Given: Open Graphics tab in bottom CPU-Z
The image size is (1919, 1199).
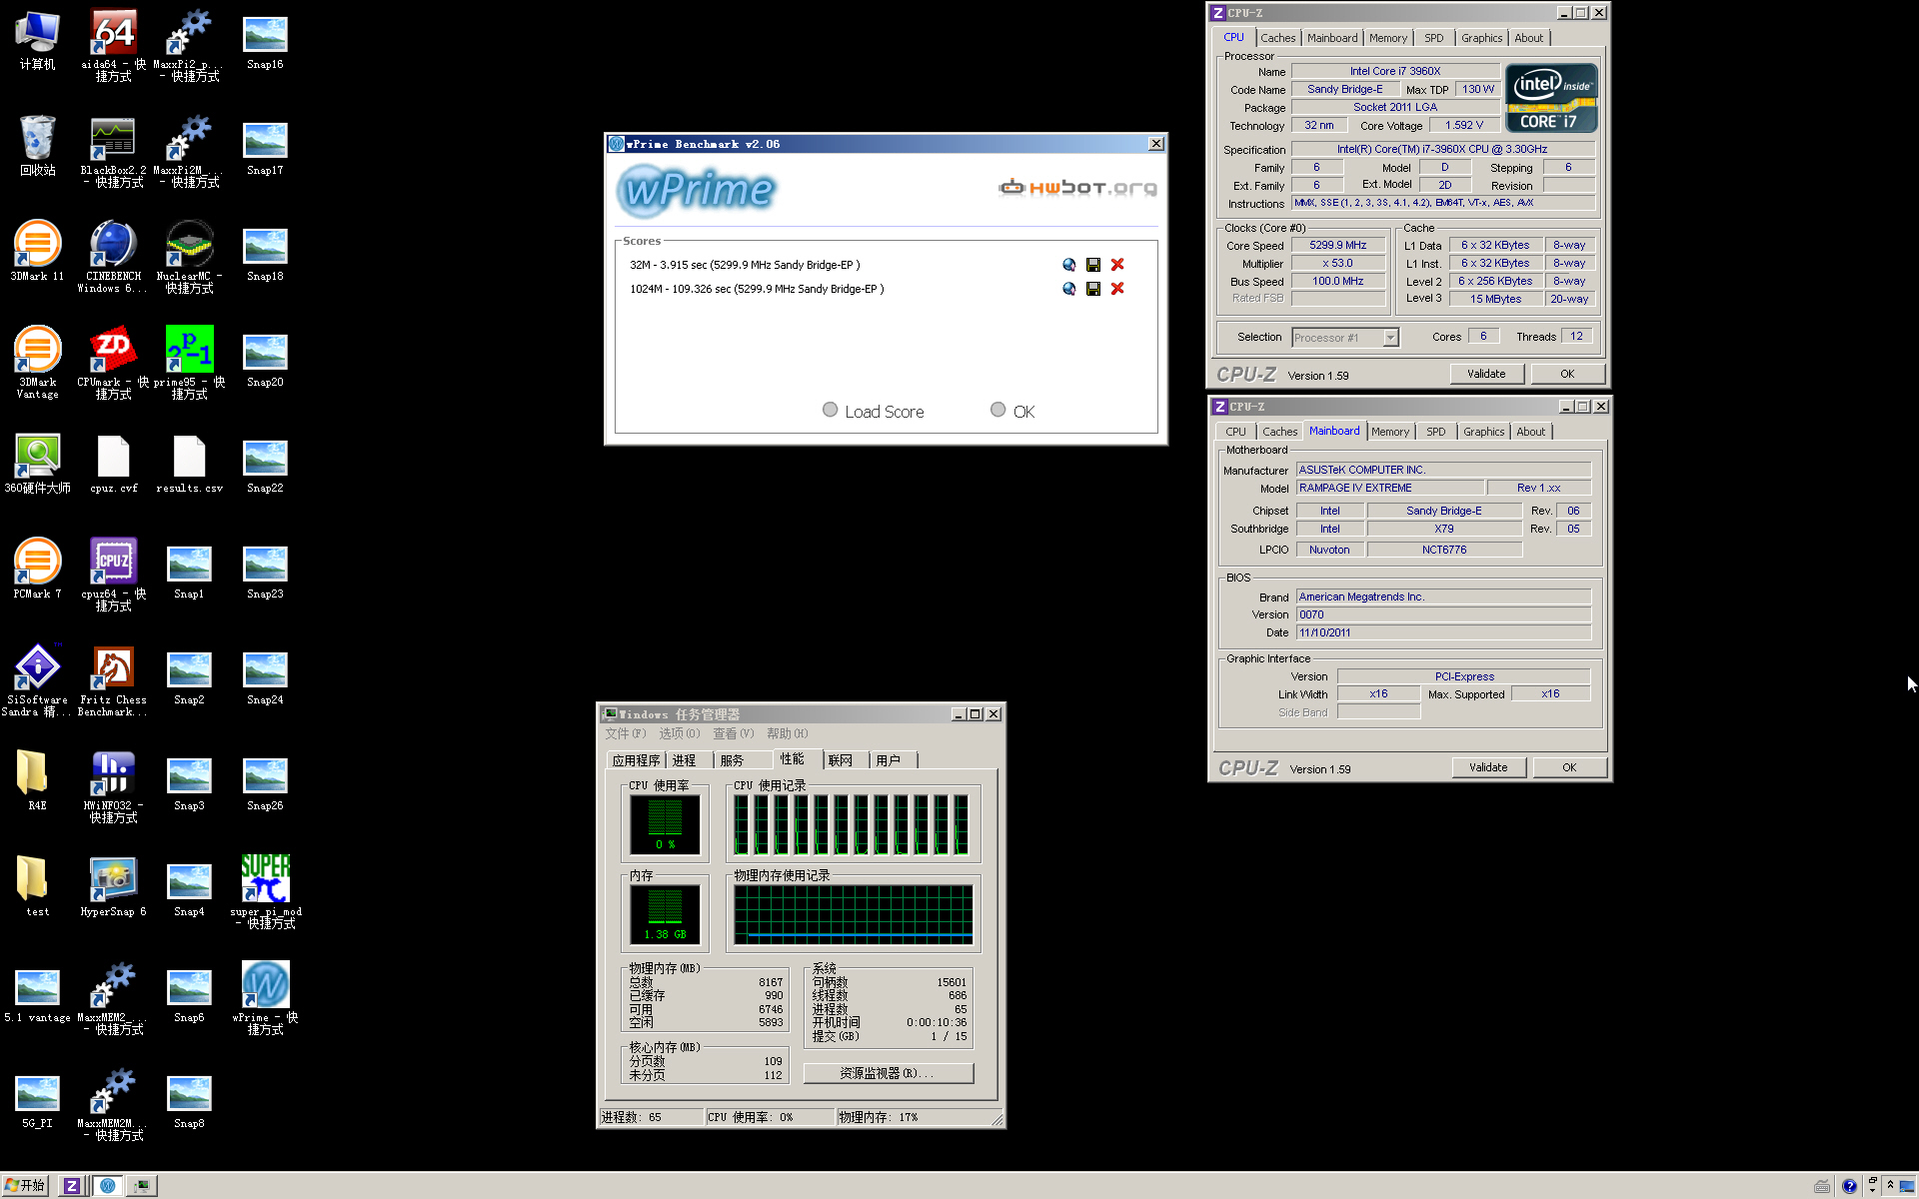Looking at the screenshot, I should click(1483, 432).
